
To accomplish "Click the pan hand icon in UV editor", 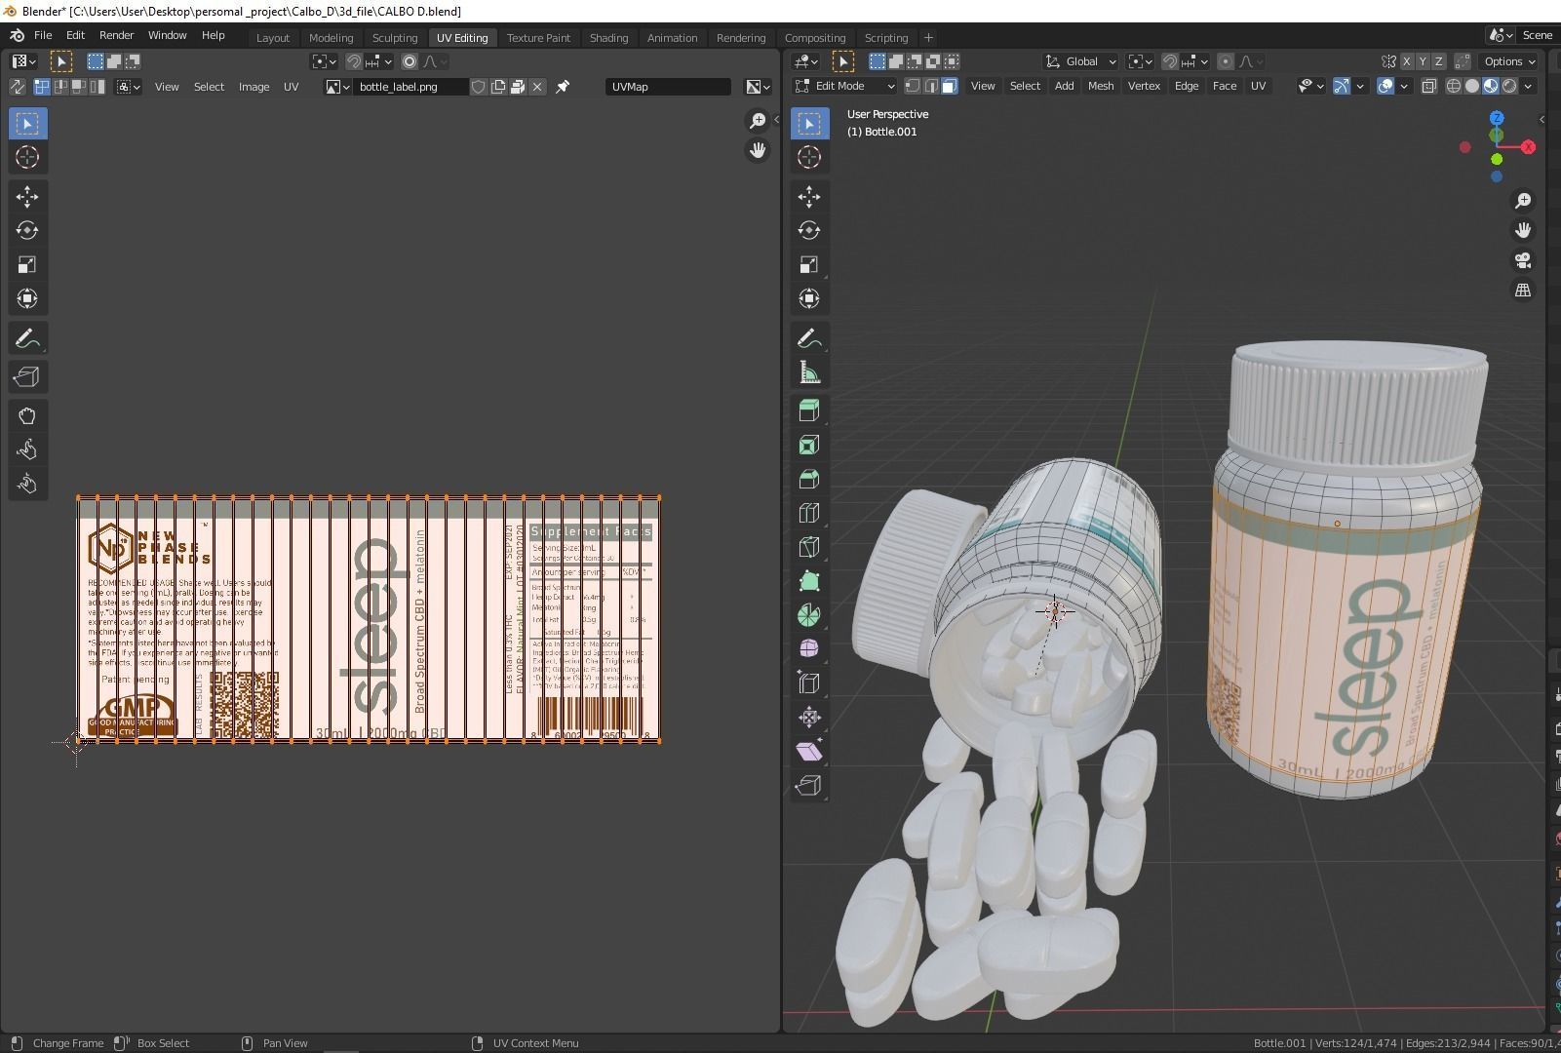I will pyautogui.click(x=758, y=150).
